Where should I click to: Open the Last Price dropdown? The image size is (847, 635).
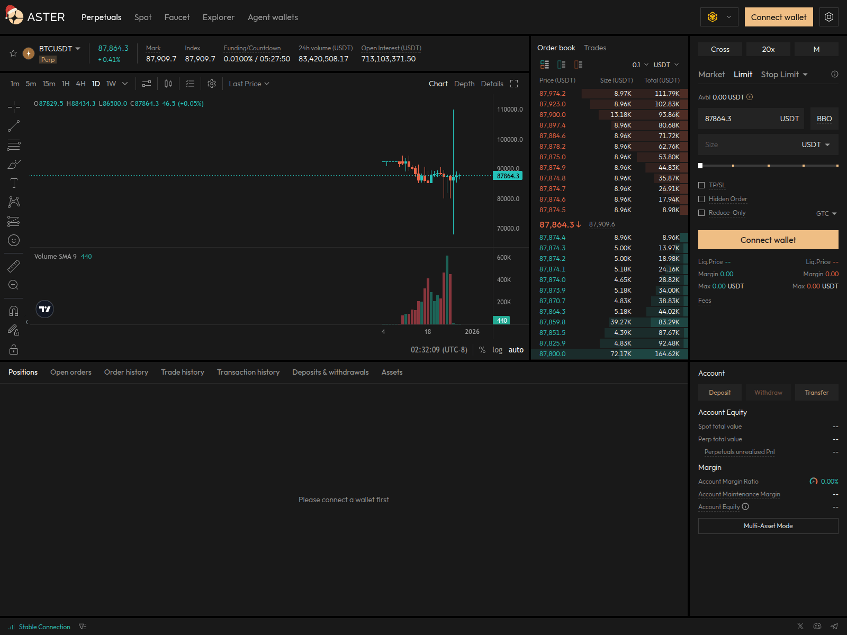(249, 84)
